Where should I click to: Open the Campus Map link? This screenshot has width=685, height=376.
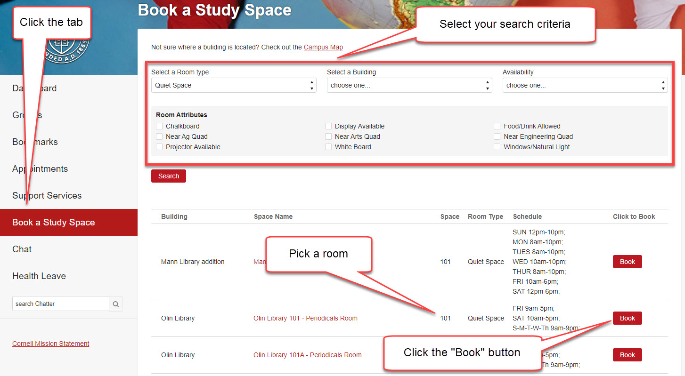coord(323,47)
